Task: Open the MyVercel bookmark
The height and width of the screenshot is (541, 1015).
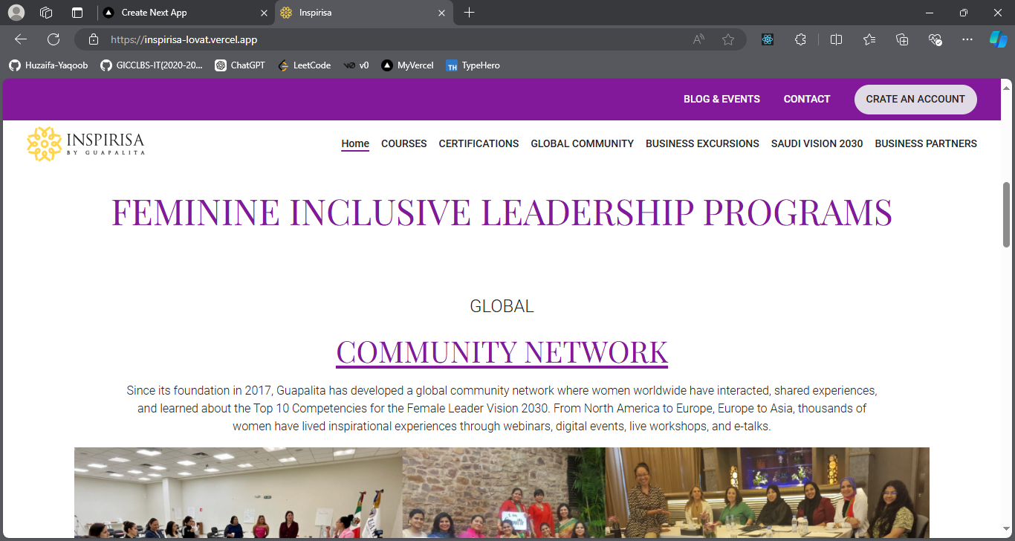Action: [407, 65]
